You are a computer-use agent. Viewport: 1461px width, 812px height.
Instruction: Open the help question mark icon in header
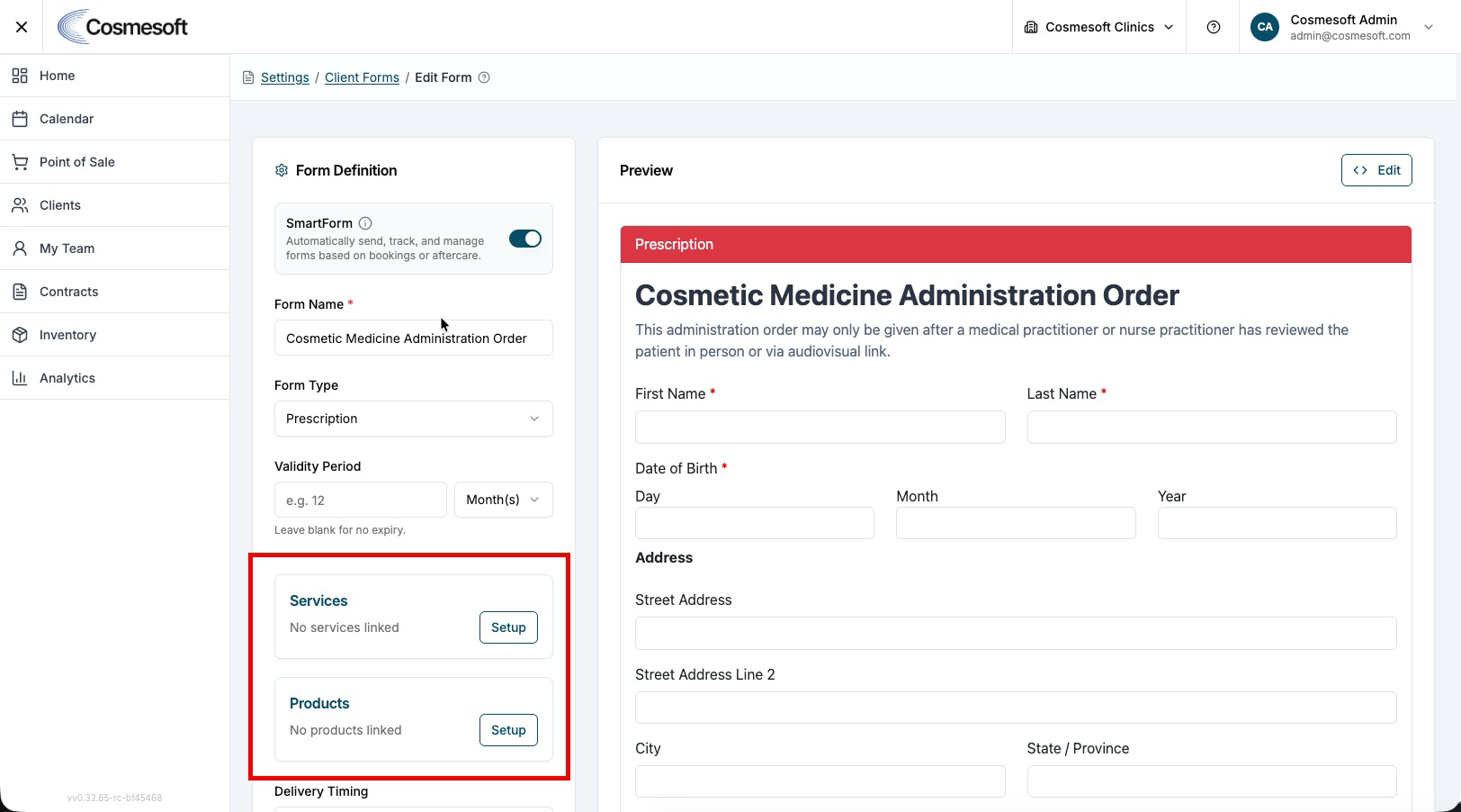tap(1214, 27)
